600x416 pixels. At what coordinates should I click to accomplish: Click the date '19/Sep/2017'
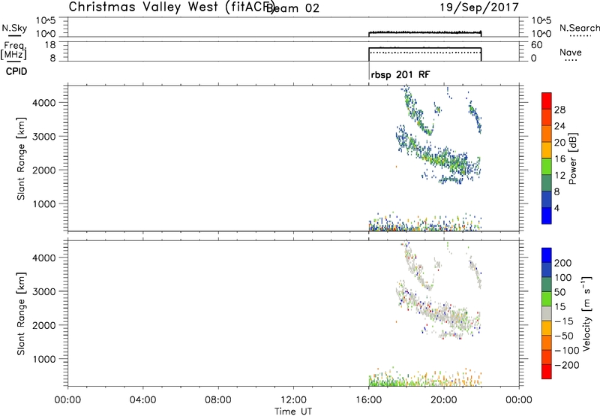[x=479, y=8]
